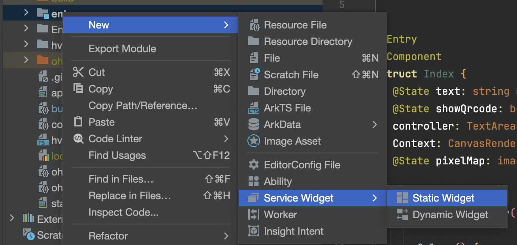Expand the Refactor submenu arrow
517x245 pixels.
click(226, 236)
